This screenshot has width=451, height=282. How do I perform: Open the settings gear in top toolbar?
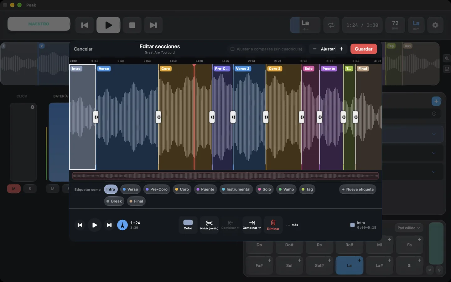coord(435,25)
